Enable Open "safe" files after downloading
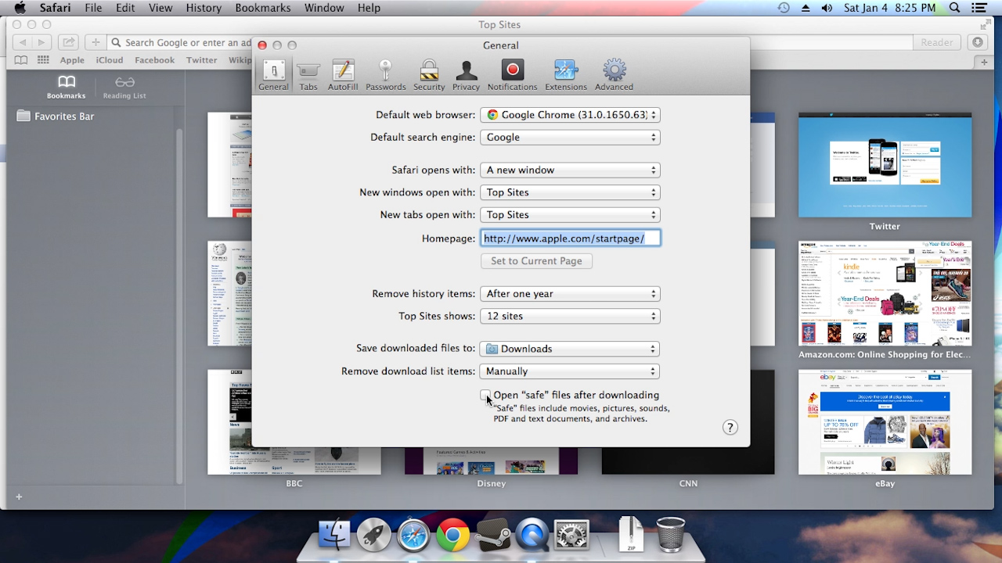 [486, 395]
